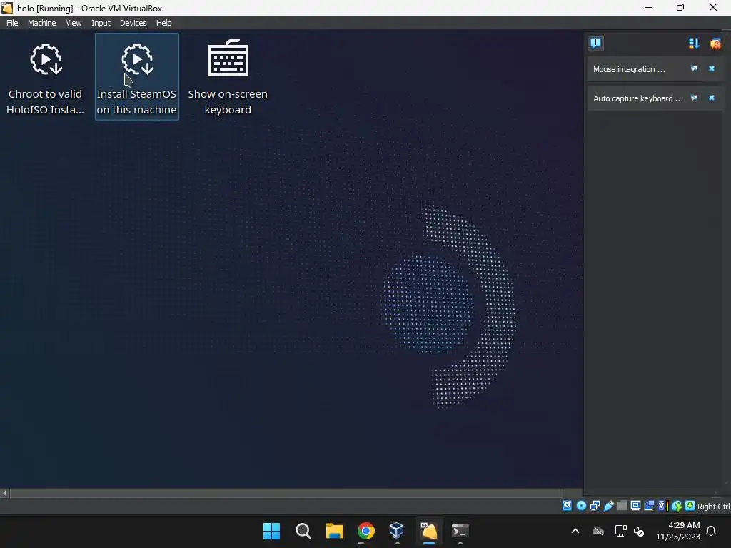
Task: Show hidden system tray icons
Action: 575,531
